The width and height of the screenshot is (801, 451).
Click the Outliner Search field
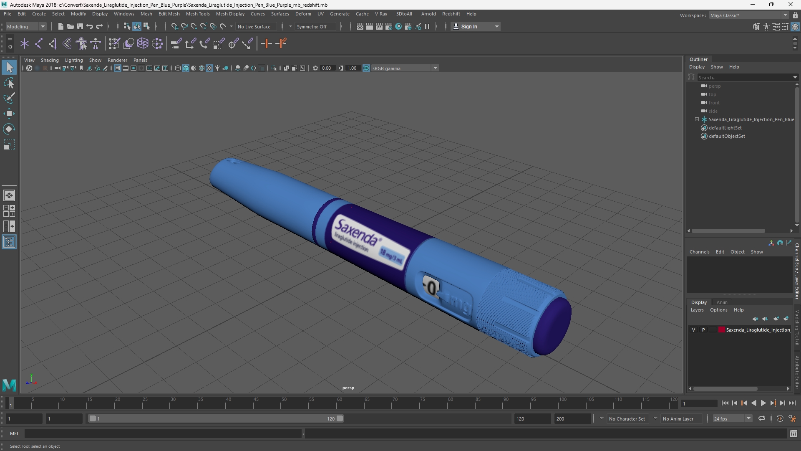point(745,77)
